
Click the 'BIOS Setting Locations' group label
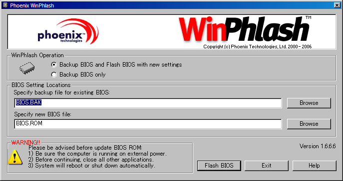(x=41, y=85)
